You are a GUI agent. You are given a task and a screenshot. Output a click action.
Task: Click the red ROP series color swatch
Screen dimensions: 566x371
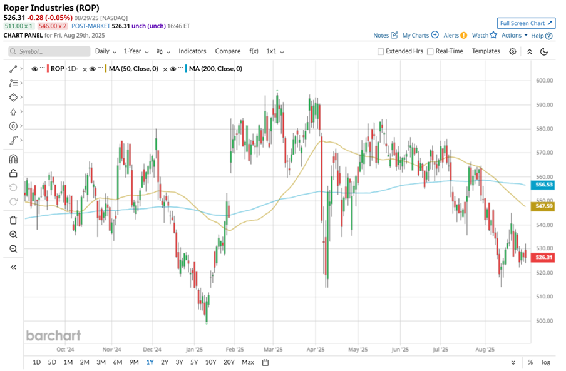[x=48, y=69]
